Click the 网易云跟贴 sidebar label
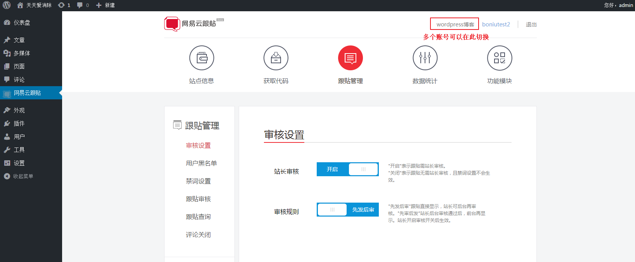Screen dimensions: 635x262 [x=28, y=93]
